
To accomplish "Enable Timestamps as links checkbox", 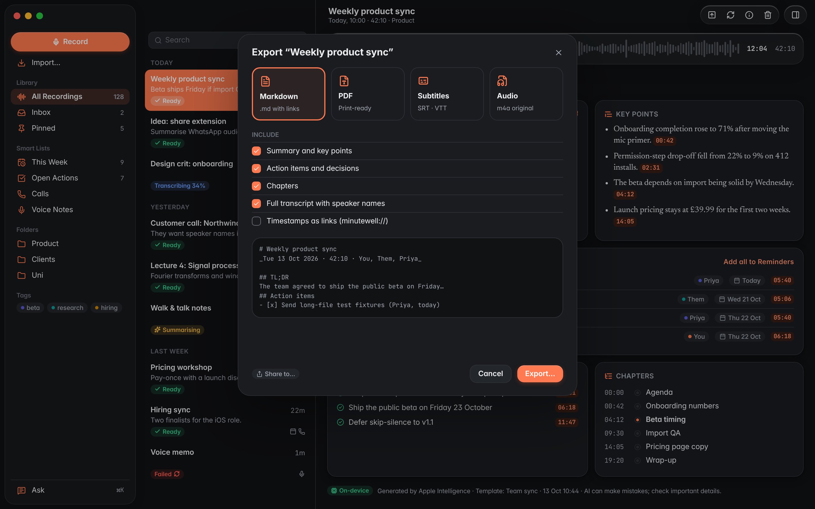I will (256, 221).
